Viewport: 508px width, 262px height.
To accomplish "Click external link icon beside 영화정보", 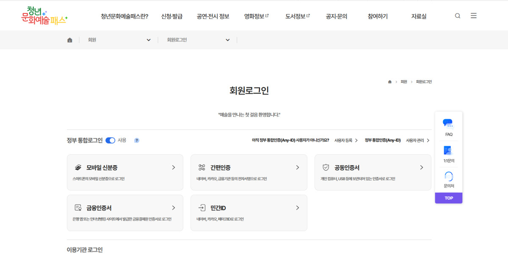I will pos(267,16).
